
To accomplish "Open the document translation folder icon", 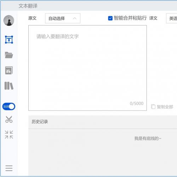I will (x=9, y=55).
